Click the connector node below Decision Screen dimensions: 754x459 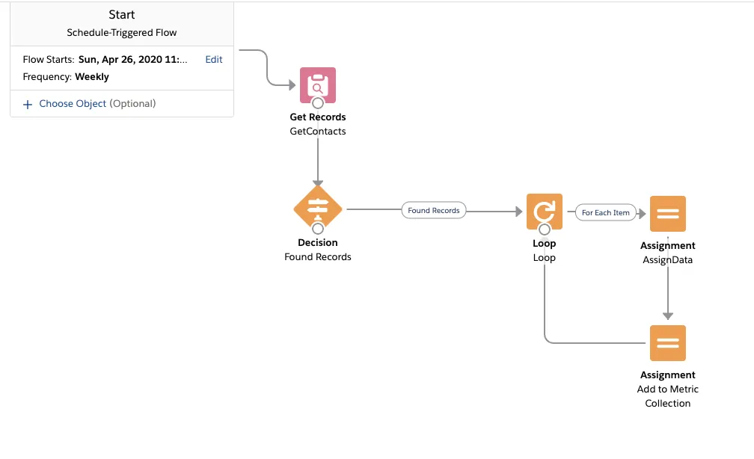tap(317, 228)
